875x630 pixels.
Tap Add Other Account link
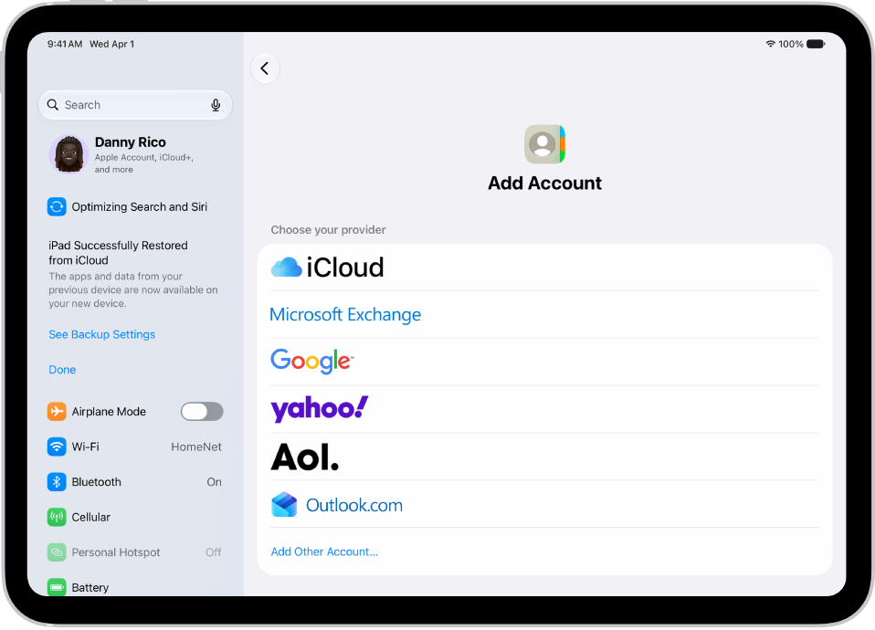pyautogui.click(x=324, y=551)
